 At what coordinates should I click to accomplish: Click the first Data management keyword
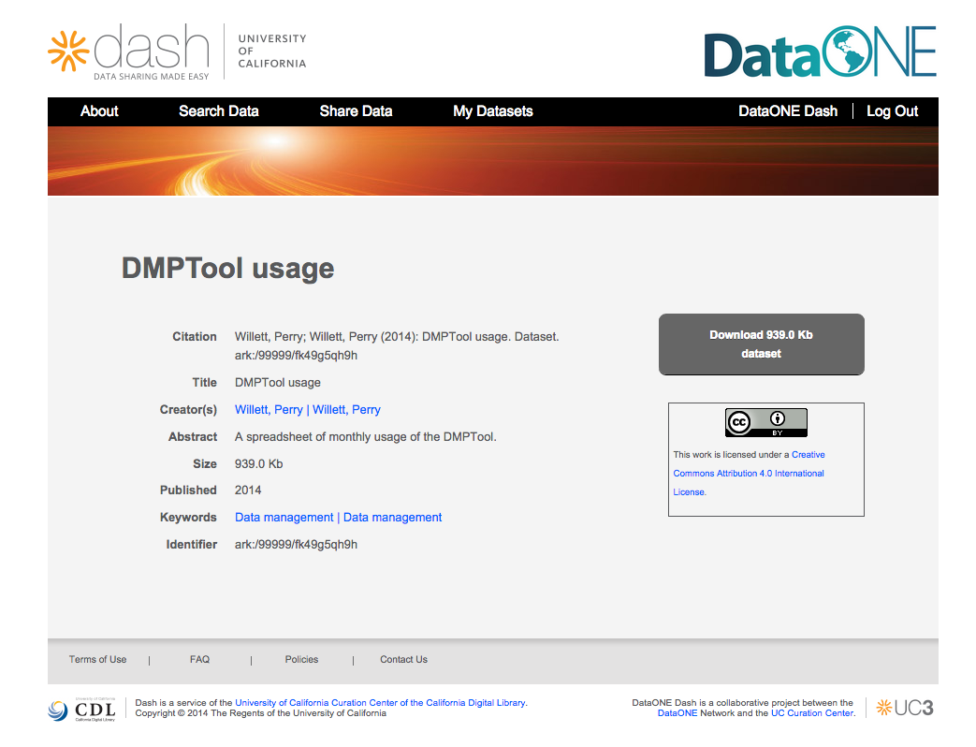coord(284,518)
